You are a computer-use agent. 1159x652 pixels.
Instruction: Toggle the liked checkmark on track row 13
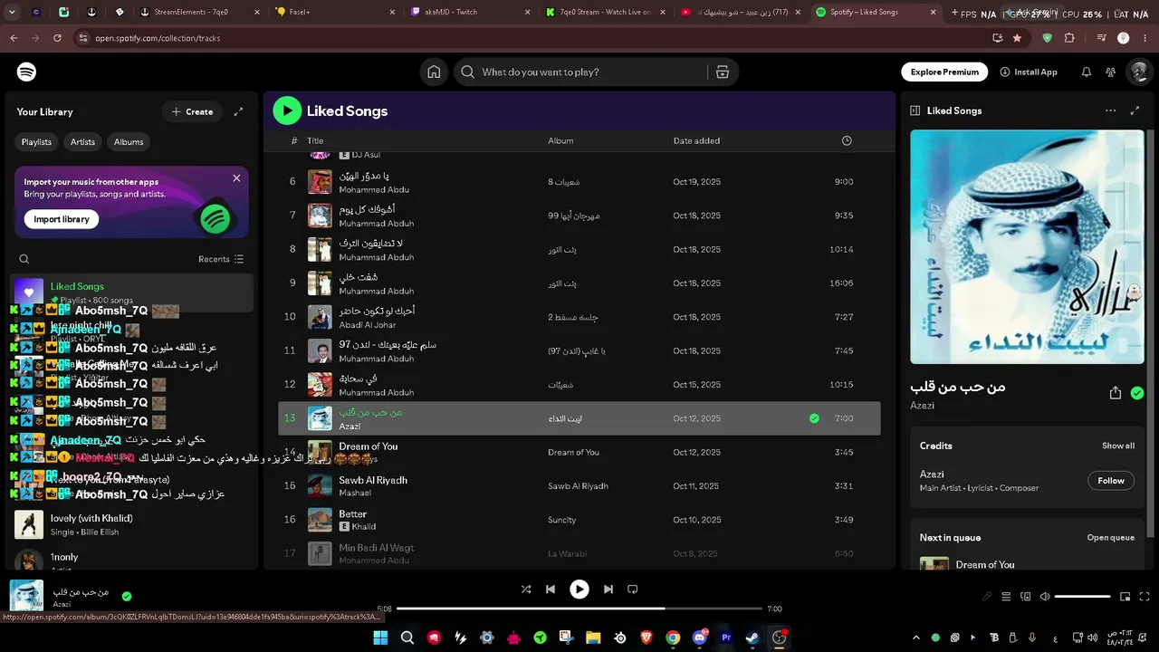pos(814,418)
